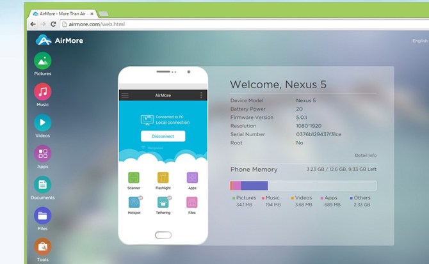
Task: Click the browser back arrow
Action: (x=33, y=24)
